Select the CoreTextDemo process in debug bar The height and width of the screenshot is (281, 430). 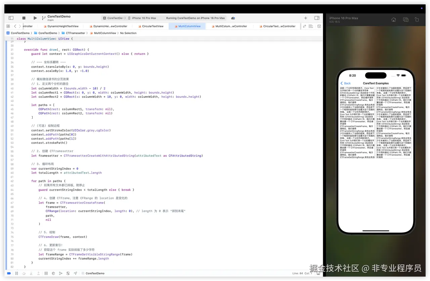click(93, 273)
